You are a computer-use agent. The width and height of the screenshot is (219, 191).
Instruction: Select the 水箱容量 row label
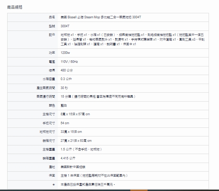[49, 79]
